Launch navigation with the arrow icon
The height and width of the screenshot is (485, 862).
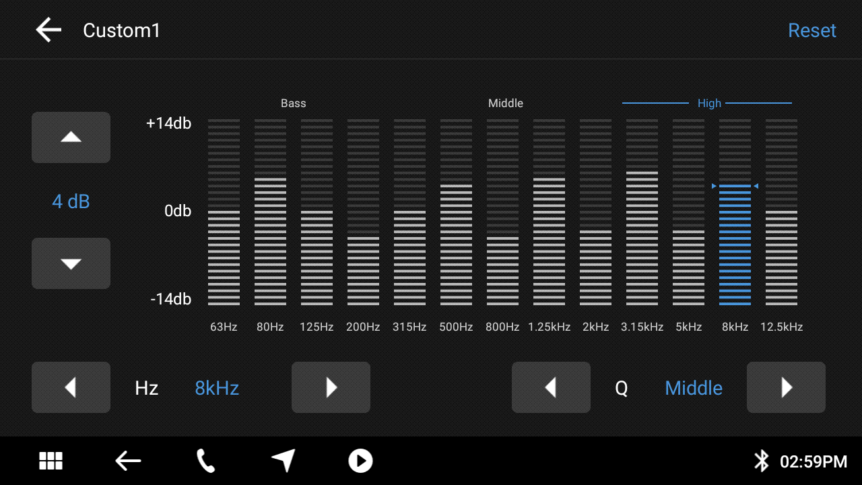(x=284, y=461)
